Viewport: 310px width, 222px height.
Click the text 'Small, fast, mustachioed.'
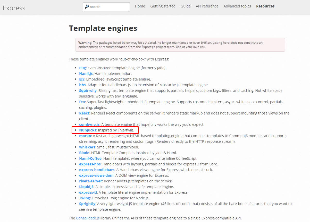[118, 147]
